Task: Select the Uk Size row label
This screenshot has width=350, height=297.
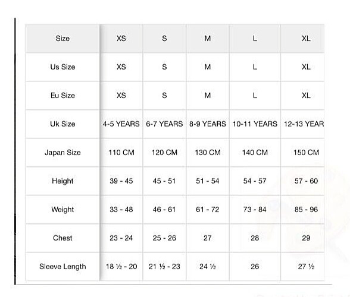Action: coord(62,124)
